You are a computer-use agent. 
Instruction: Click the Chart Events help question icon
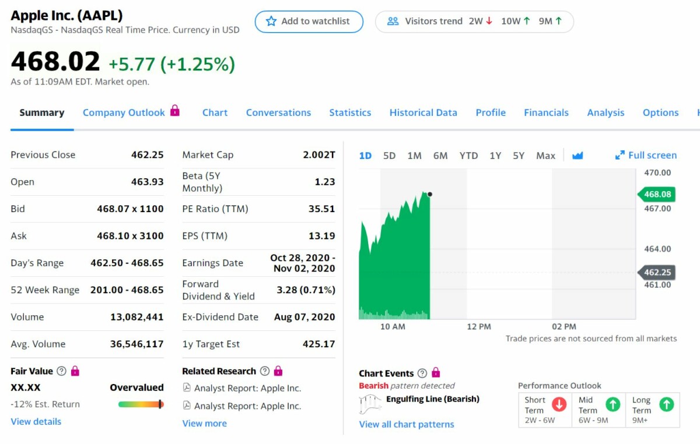coord(422,373)
